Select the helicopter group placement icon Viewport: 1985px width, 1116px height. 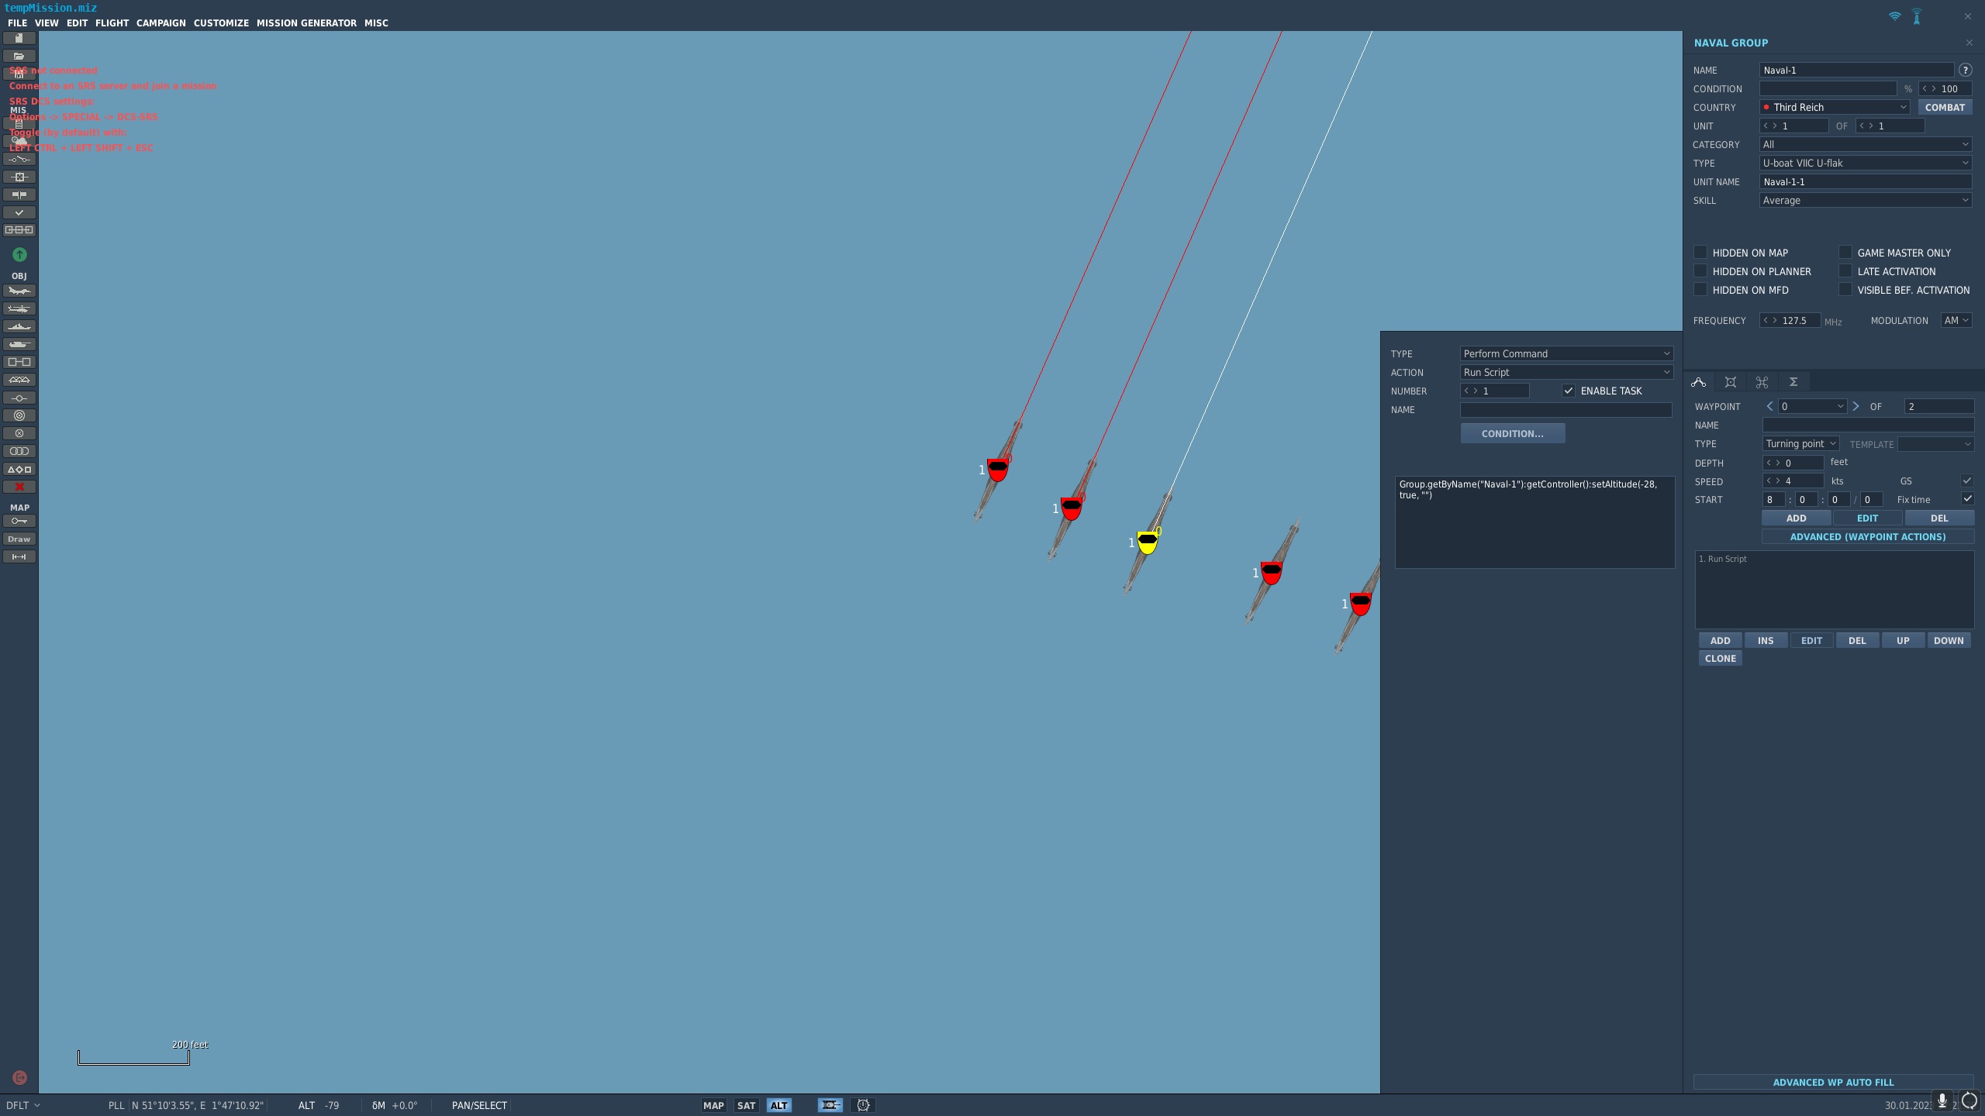[19, 309]
